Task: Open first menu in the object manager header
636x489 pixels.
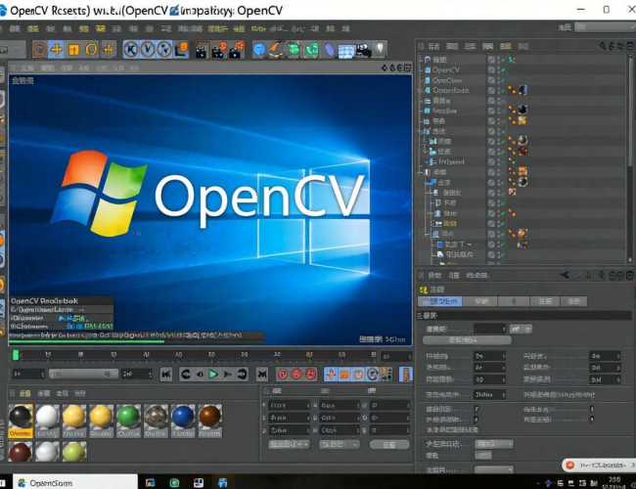Action: click(433, 46)
